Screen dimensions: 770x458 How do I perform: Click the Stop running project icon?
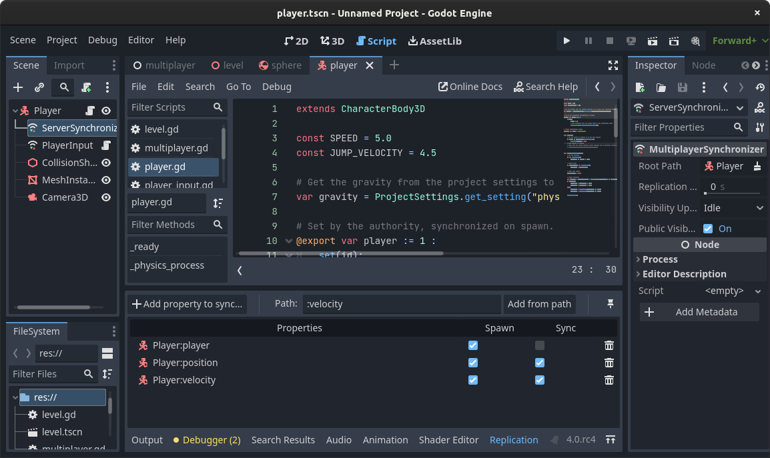[x=609, y=41]
